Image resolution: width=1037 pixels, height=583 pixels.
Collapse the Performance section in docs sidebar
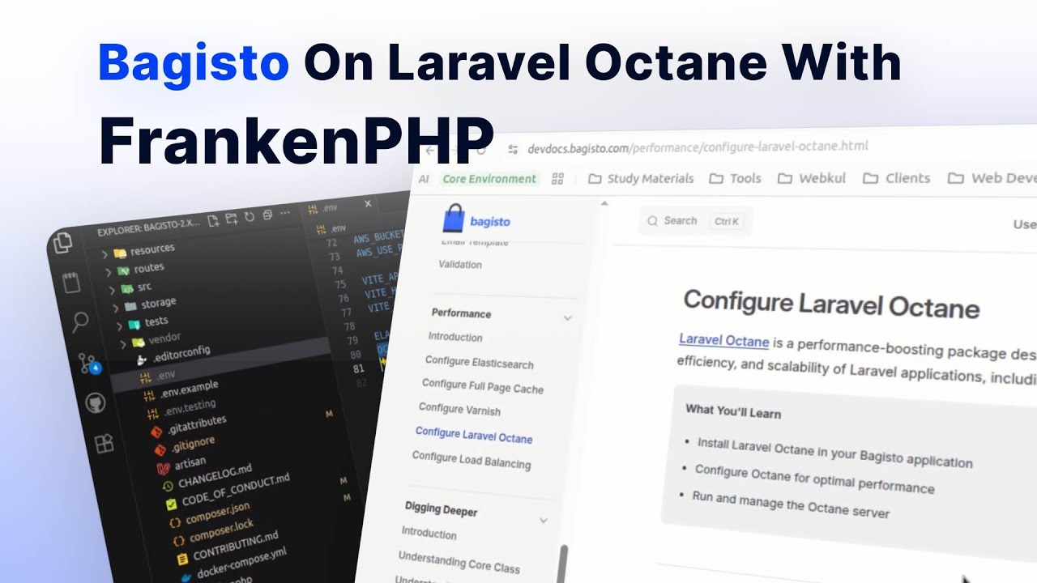(x=566, y=317)
